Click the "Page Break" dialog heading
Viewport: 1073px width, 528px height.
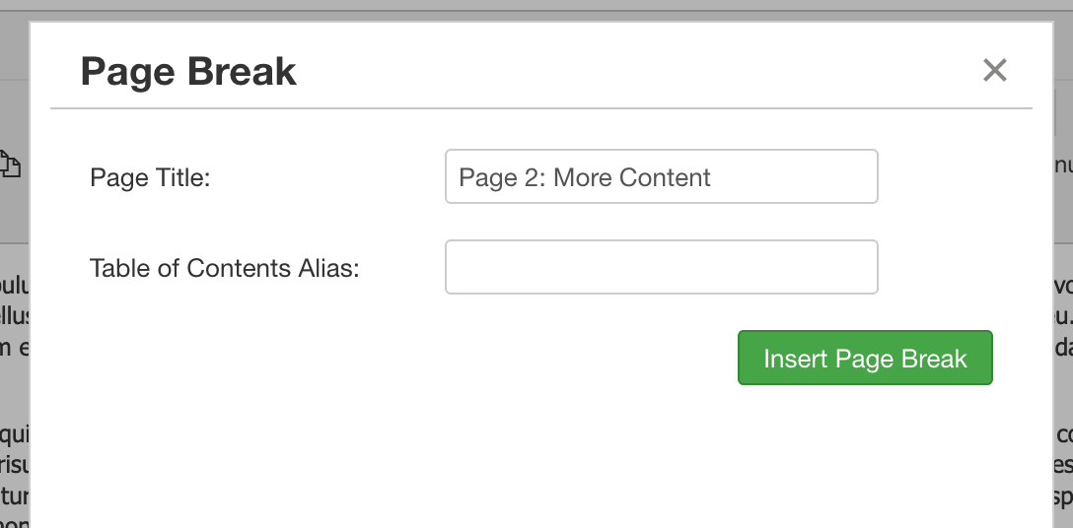(188, 71)
